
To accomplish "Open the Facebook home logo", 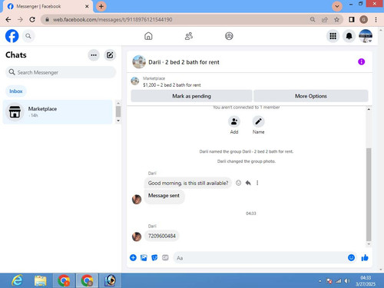I will click(x=12, y=36).
